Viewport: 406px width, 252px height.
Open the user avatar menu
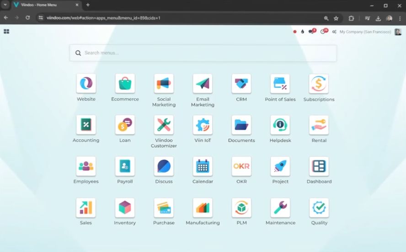pos(398,32)
